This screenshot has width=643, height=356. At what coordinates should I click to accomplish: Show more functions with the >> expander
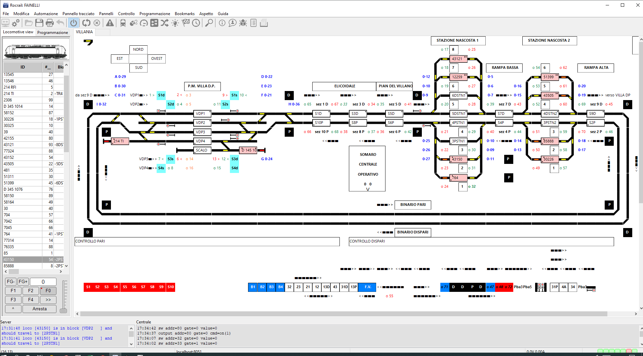(48, 300)
